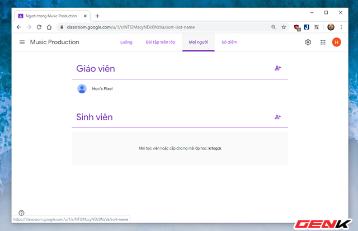Switch to the Số điểm tab
Image resolution: width=358 pixels, height=231 pixels.
(x=229, y=42)
